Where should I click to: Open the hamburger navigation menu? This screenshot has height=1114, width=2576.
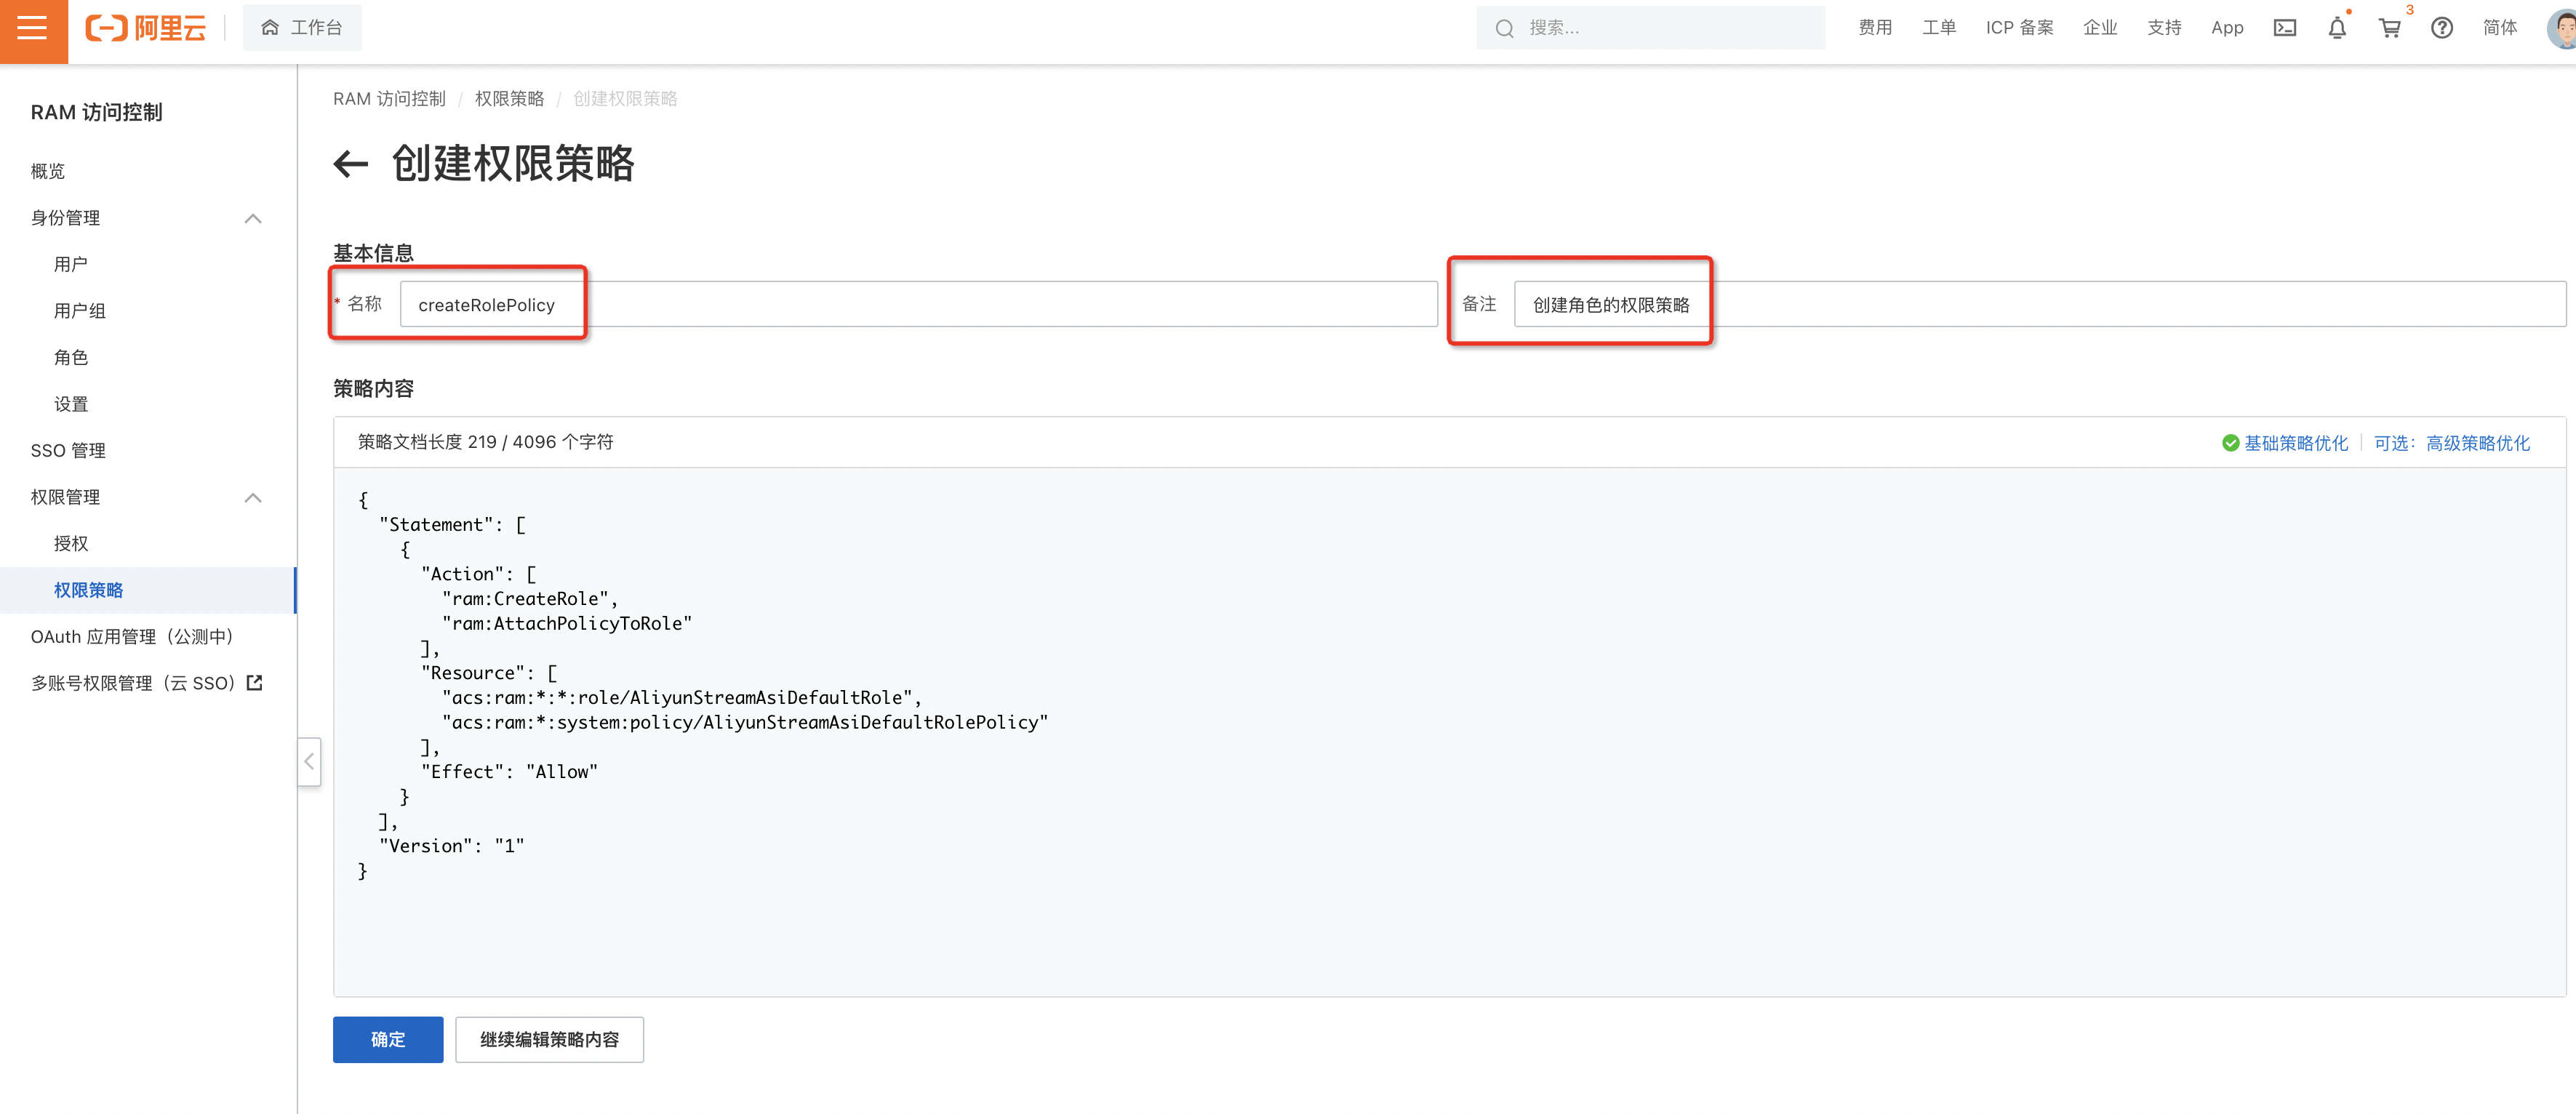32,28
